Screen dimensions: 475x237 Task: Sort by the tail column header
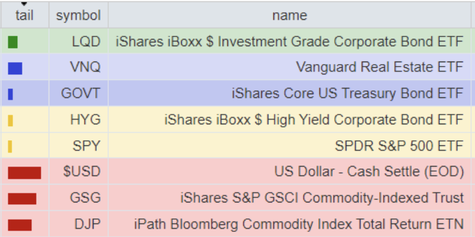click(x=24, y=15)
